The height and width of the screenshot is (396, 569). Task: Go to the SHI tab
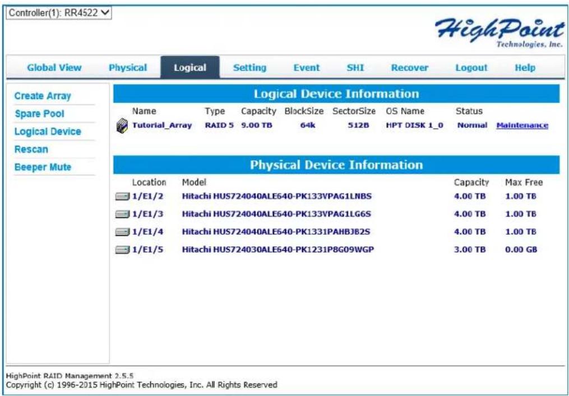tap(355, 67)
